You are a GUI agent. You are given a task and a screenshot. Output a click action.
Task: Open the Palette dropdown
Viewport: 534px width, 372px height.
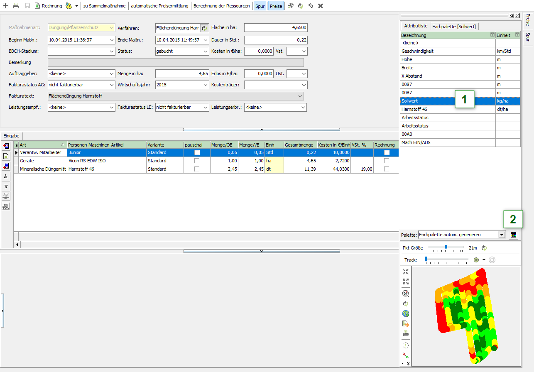pos(502,235)
